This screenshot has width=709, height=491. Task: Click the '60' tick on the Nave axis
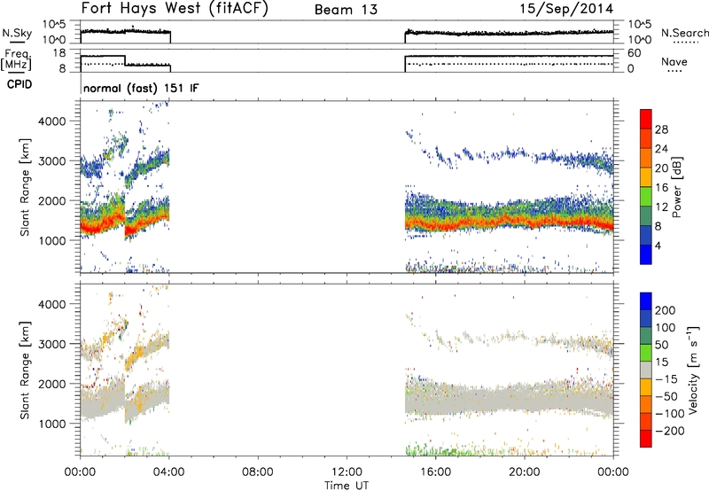(x=635, y=53)
